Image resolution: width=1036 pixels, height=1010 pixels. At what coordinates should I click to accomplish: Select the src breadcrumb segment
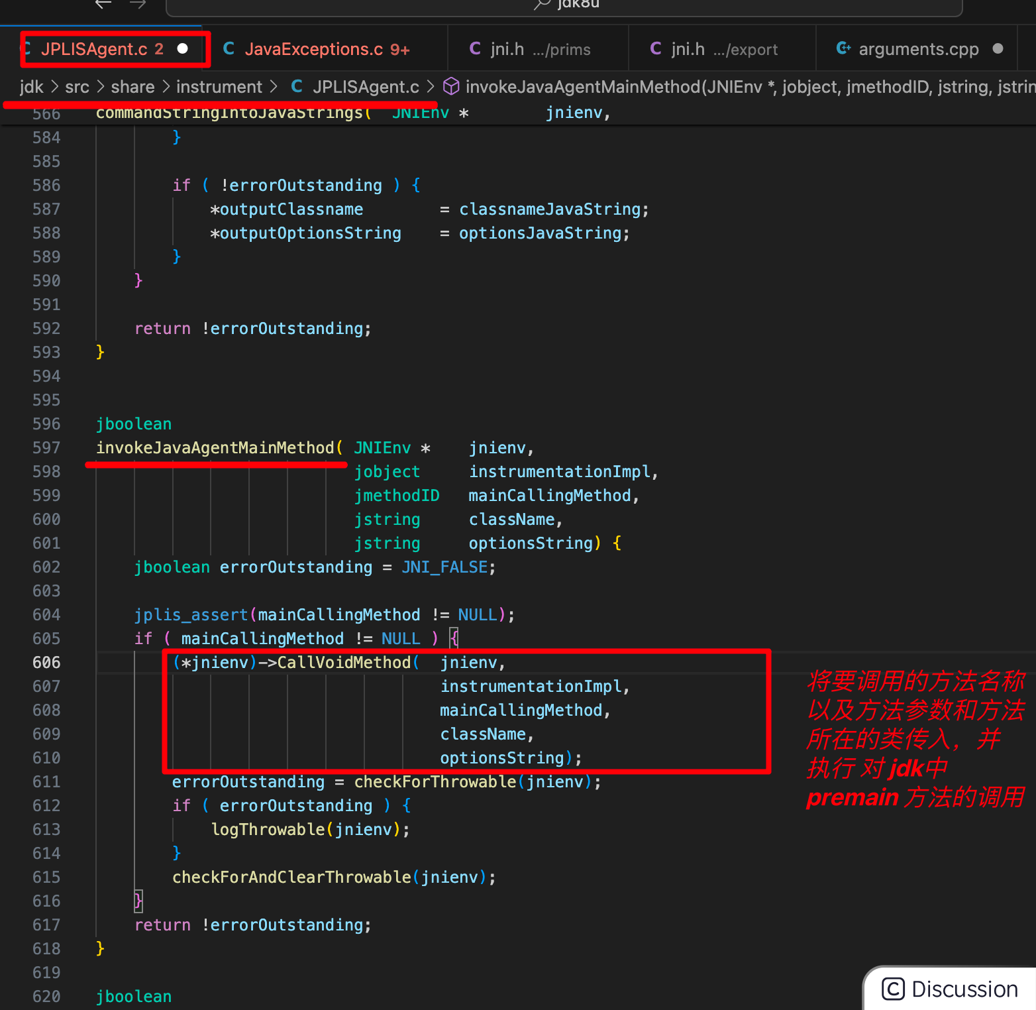77,87
